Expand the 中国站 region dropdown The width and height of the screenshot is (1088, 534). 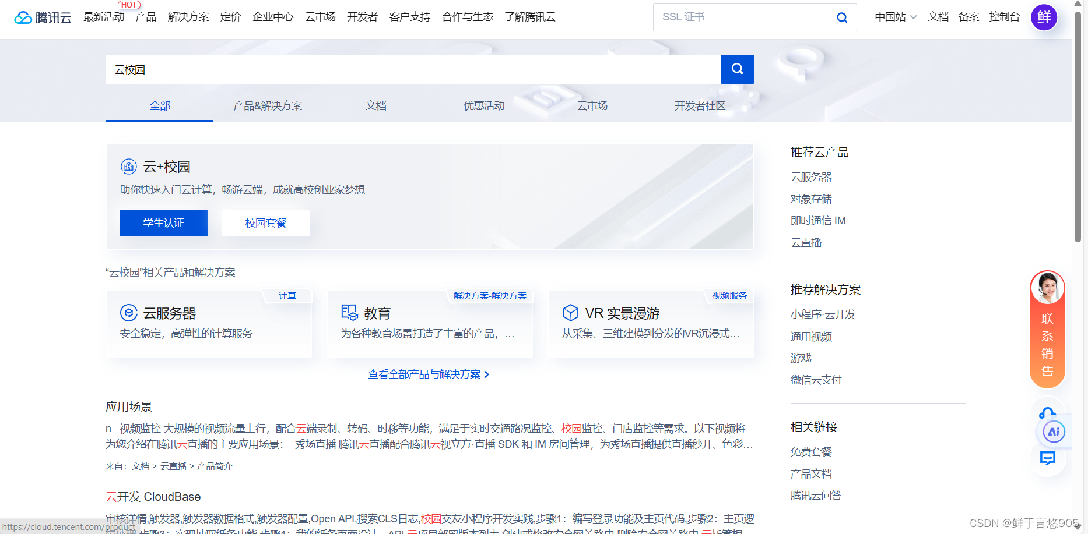pyautogui.click(x=896, y=17)
